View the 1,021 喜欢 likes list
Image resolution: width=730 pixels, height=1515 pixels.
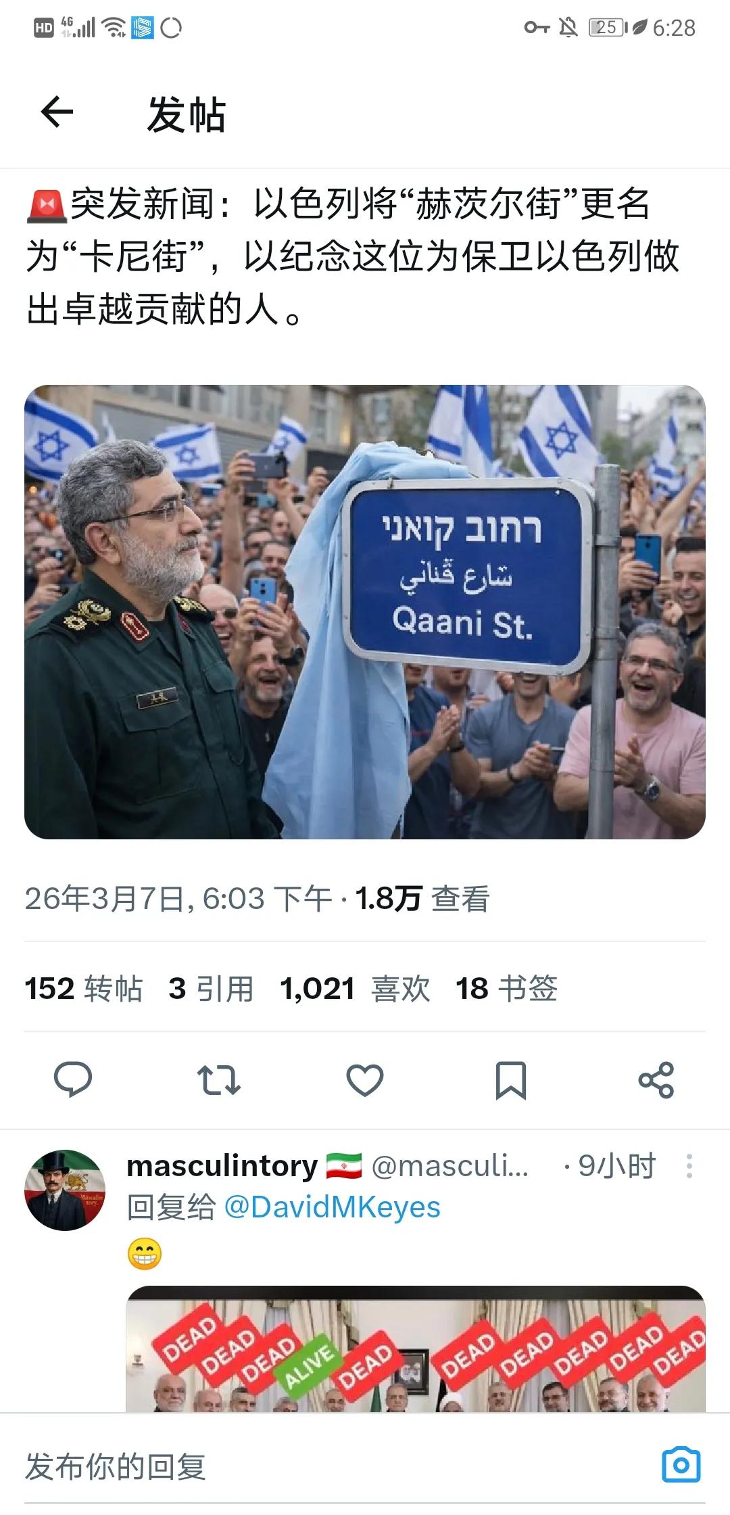click(x=355, y=989)
